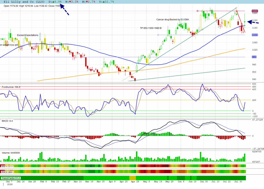
Task: Click the Open 1174.00 price readout
Action: [x=11, y=6]
